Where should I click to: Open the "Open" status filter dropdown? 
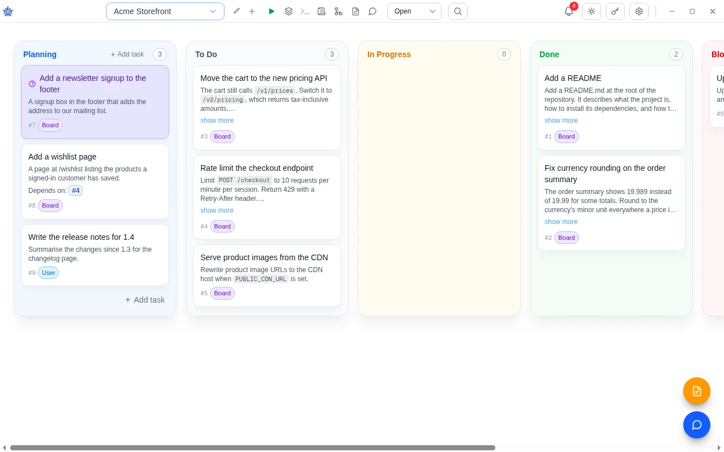tap(414, 11)
